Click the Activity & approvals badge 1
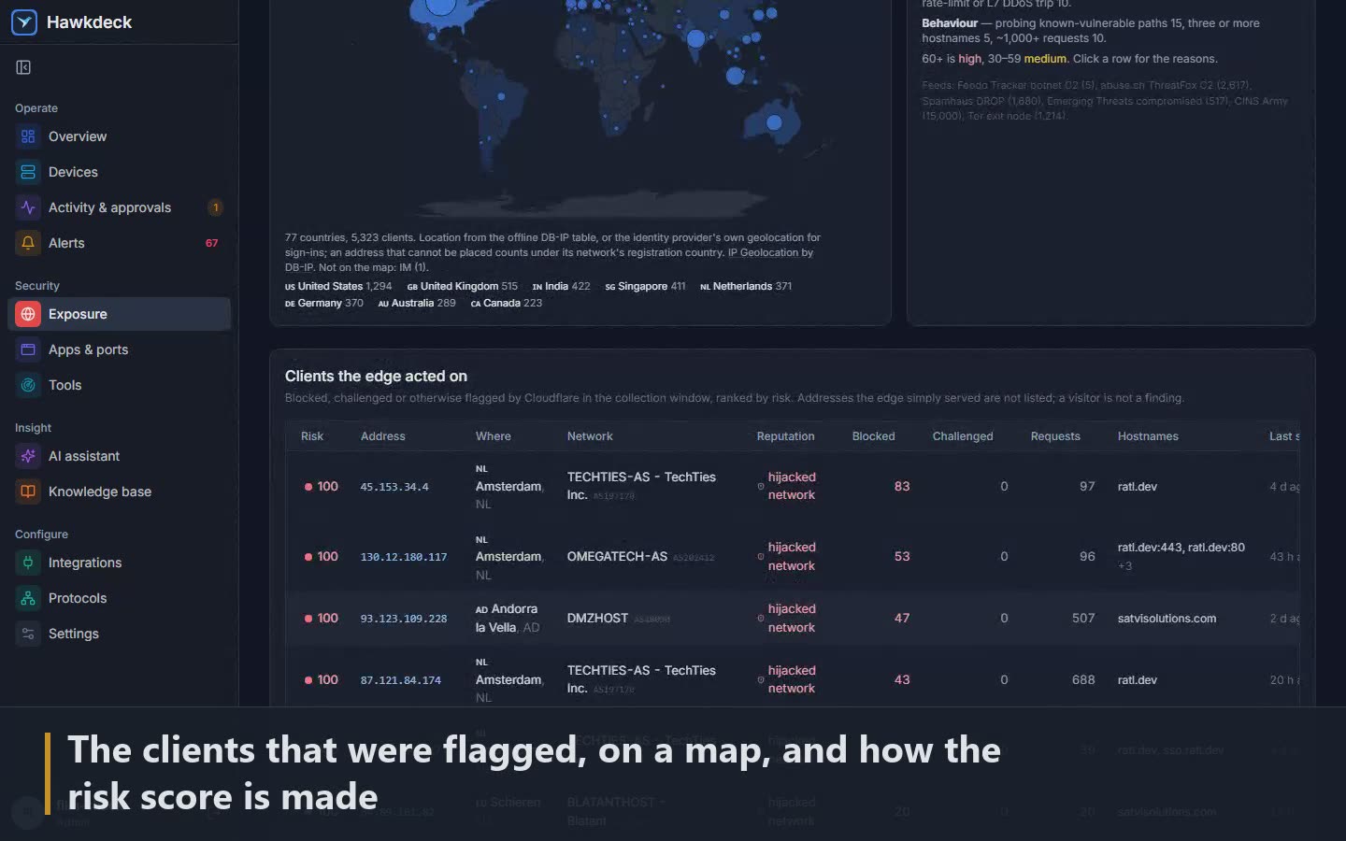 point(215,207)
